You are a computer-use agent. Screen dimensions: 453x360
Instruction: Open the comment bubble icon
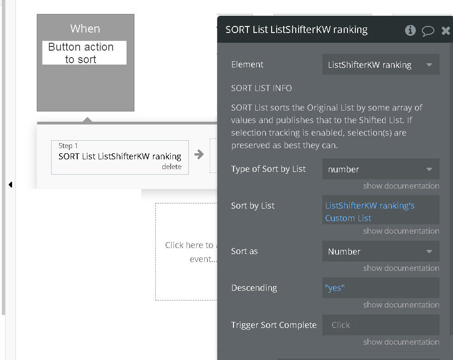coord(428,31)
